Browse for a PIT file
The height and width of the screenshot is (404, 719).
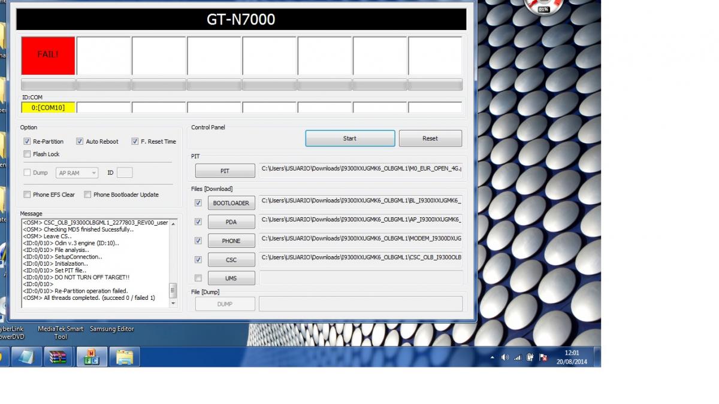pyautogui.click(x=225, y=171)
